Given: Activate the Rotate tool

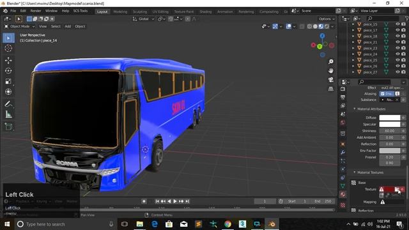Looking at the screenshot, I should (8, 71).
